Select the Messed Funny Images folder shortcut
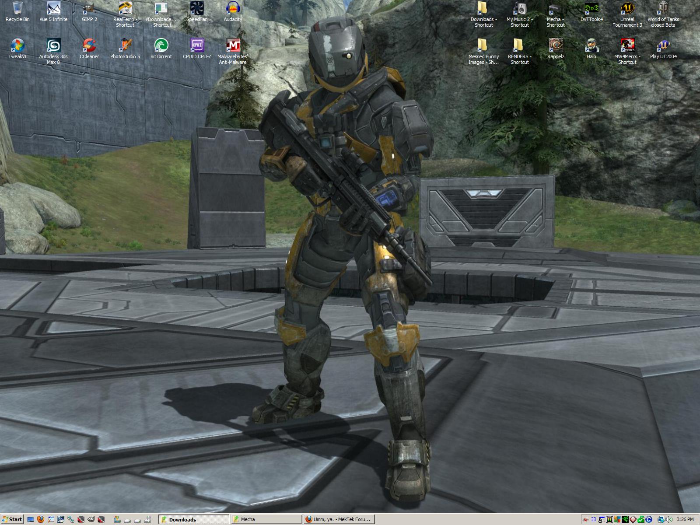 click(483, 51)
